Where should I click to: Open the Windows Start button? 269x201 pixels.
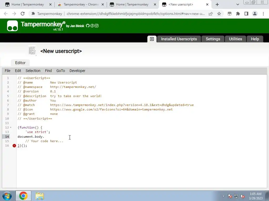[7, 196]
